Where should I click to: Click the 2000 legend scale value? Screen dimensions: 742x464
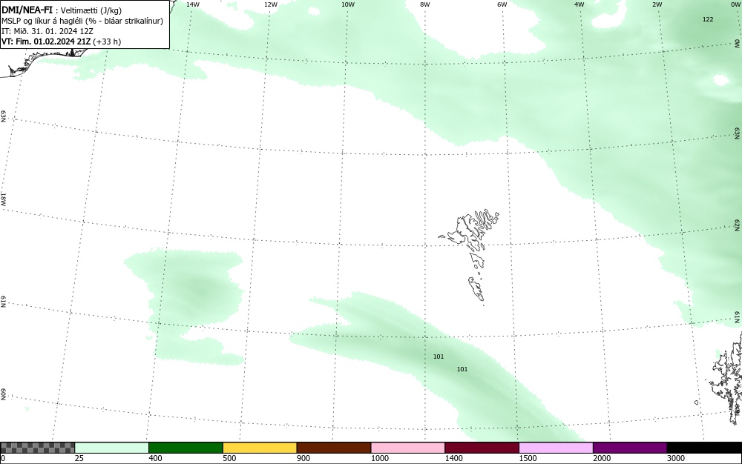click(x=602, y=458)
